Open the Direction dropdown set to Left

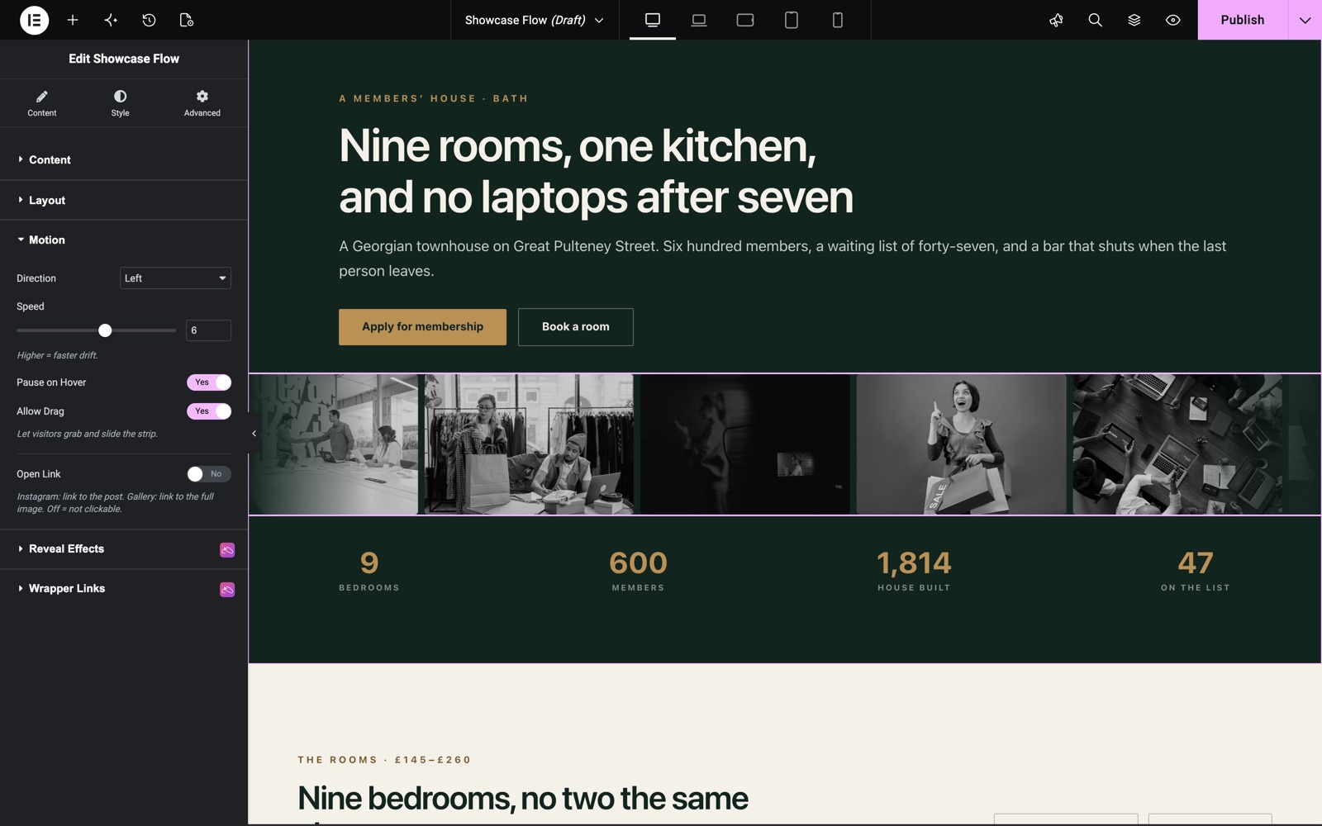(x=175, y=278)
